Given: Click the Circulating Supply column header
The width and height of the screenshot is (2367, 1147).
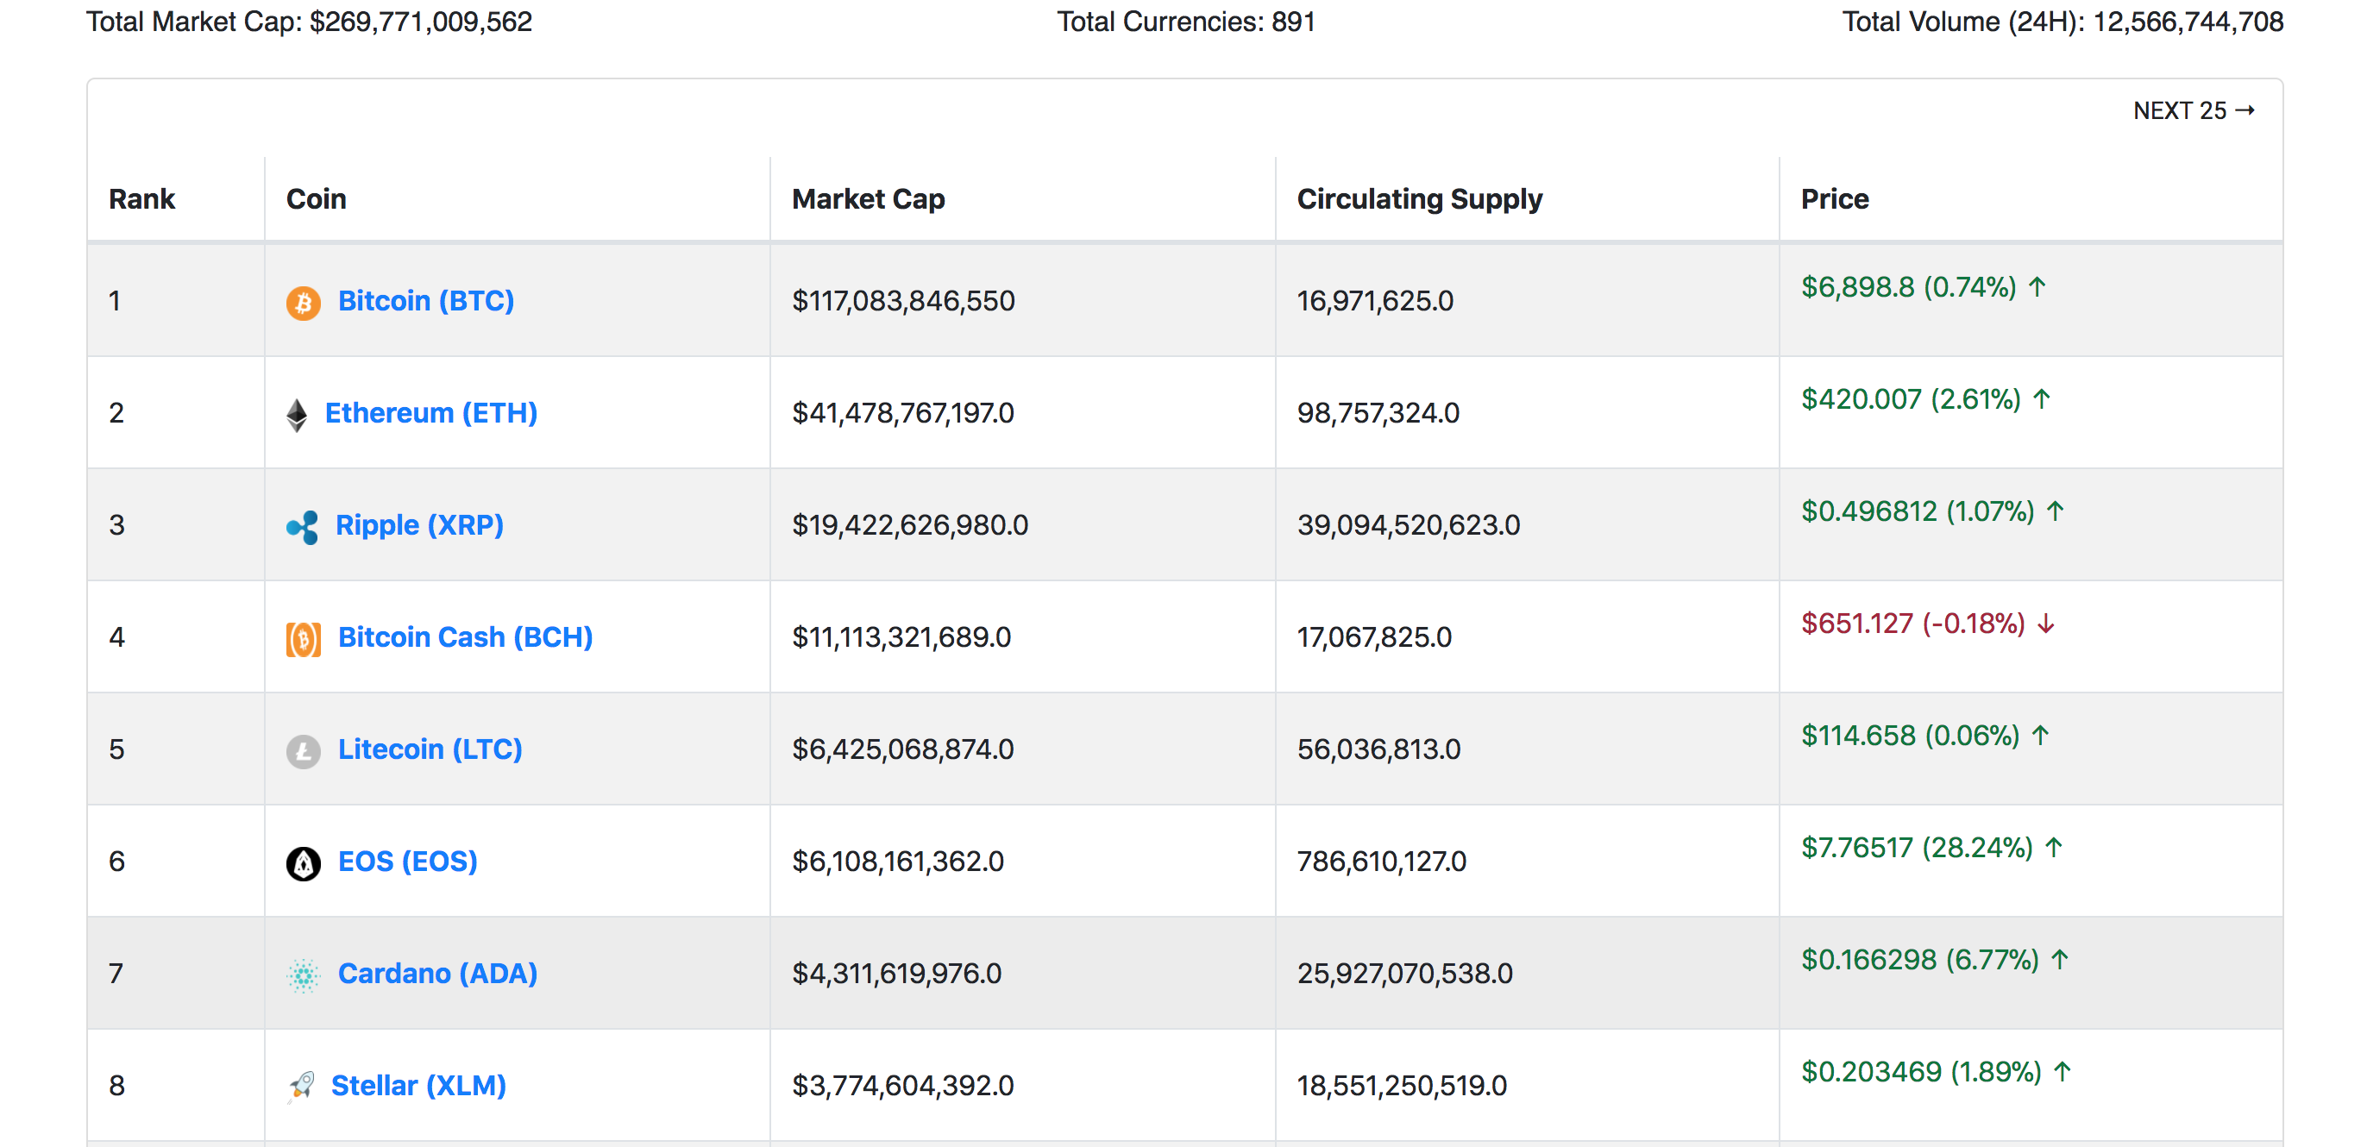Looking at the screenshot, I should 1420,199.
